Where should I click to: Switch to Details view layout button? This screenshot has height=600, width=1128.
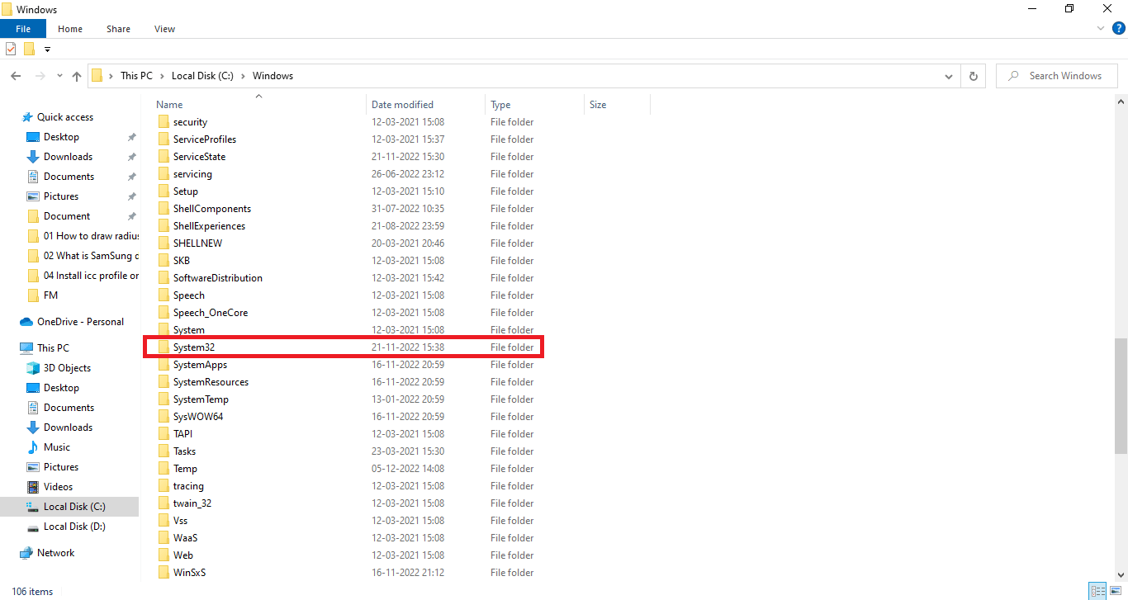1097,591
